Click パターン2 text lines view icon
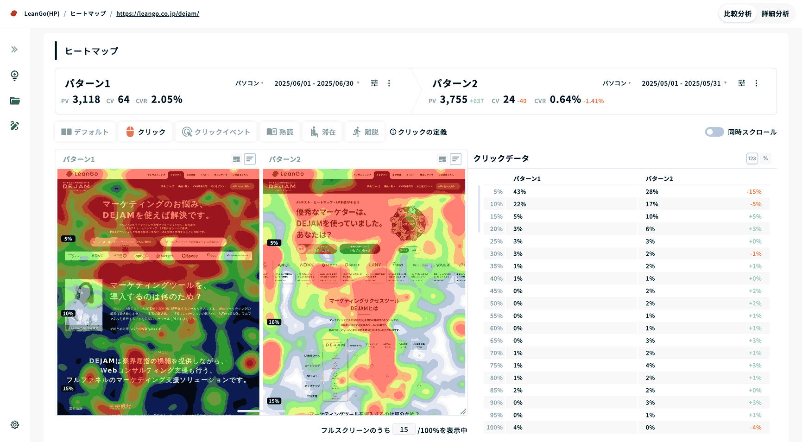This screenshot has height=442, width=802. point(456,159)
